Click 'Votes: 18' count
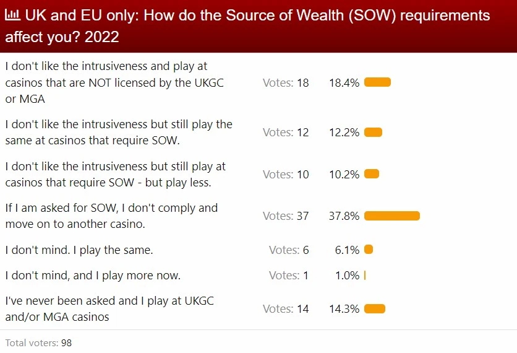The width and height of the screenshot is (517, 353). [x=286, y=82]
